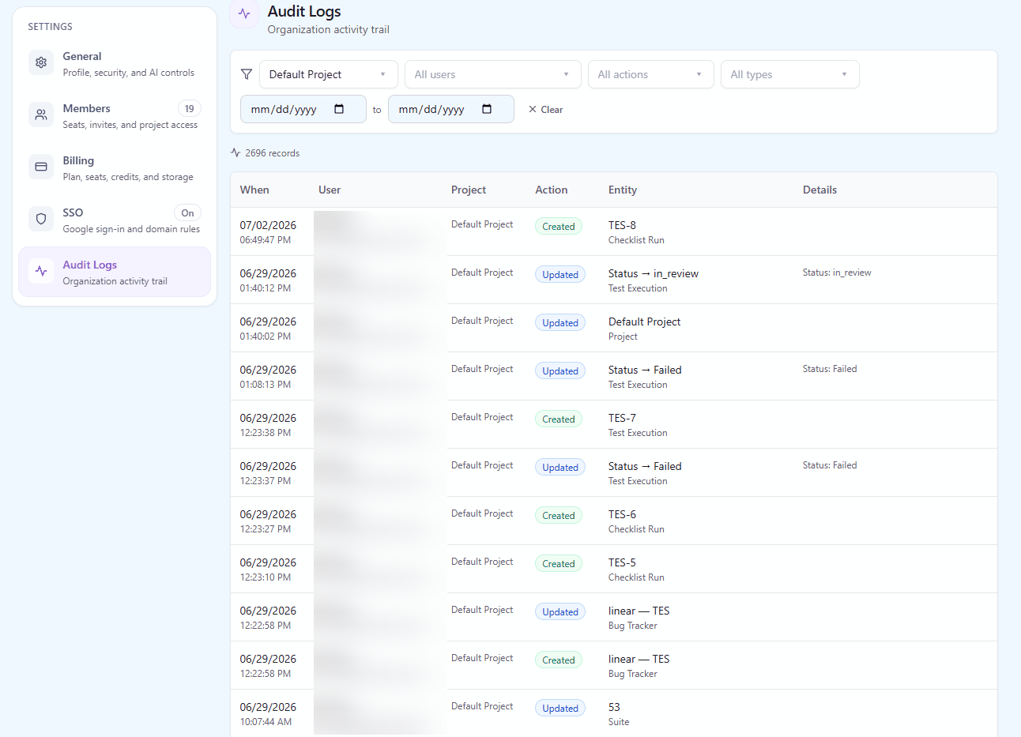Viewport: 1021px width, 737px height.
Task: Click Updated badge in Suite 53 row
Action: click(560, 708)
